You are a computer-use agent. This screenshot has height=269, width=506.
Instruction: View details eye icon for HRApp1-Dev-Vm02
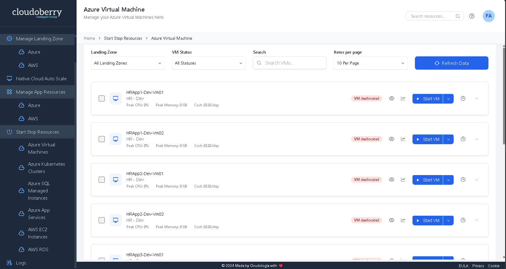392,139
